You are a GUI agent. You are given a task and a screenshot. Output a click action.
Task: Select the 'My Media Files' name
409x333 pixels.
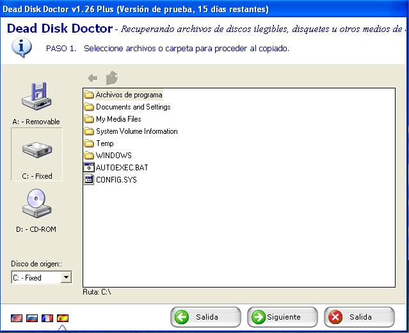(x=118, y=119)
